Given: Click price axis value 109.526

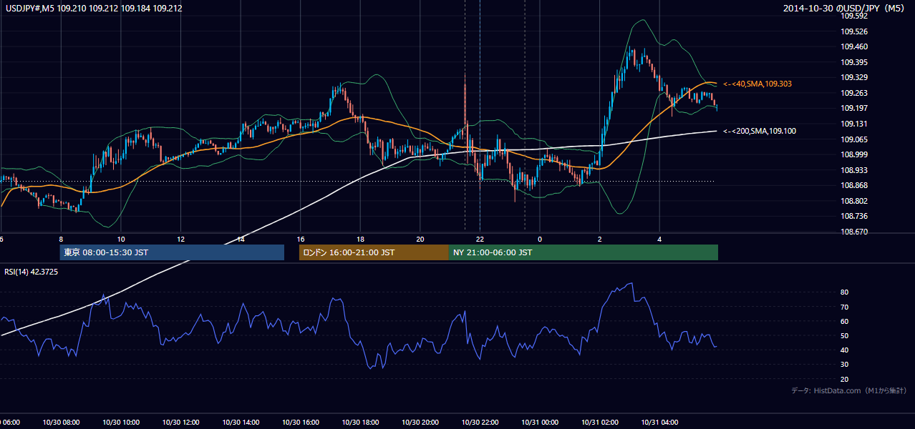Looking at the screenshot, I should coord(853,31).
